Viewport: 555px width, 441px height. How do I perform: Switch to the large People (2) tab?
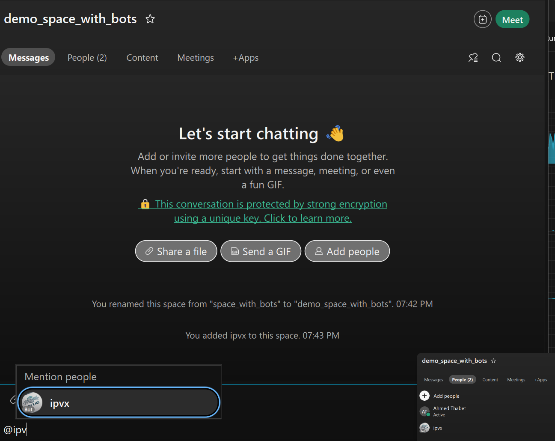(87, 57)
